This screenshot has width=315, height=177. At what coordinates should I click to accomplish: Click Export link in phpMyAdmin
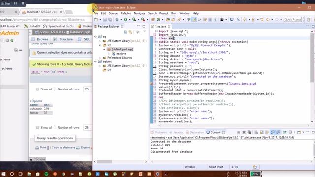83,147
